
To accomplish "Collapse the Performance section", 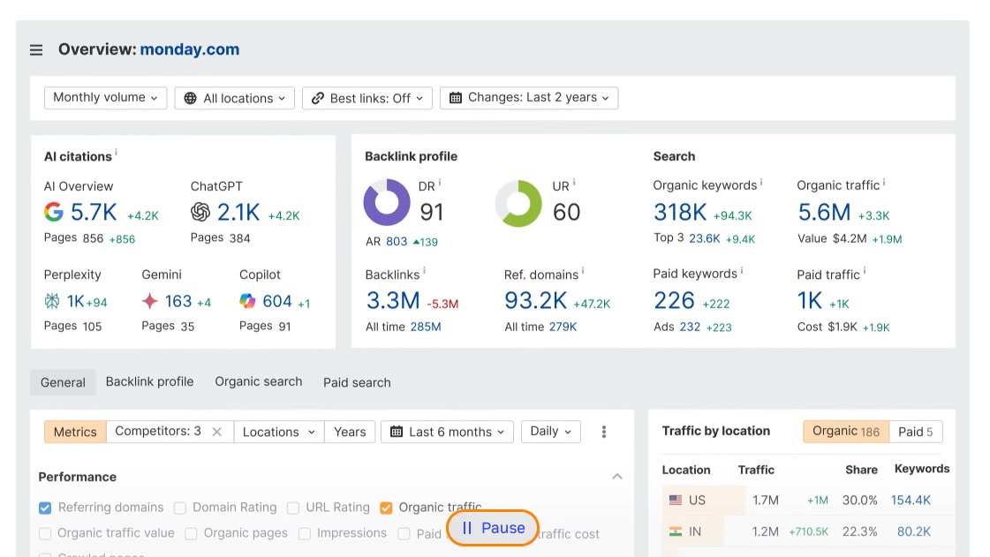I will 617,477.
